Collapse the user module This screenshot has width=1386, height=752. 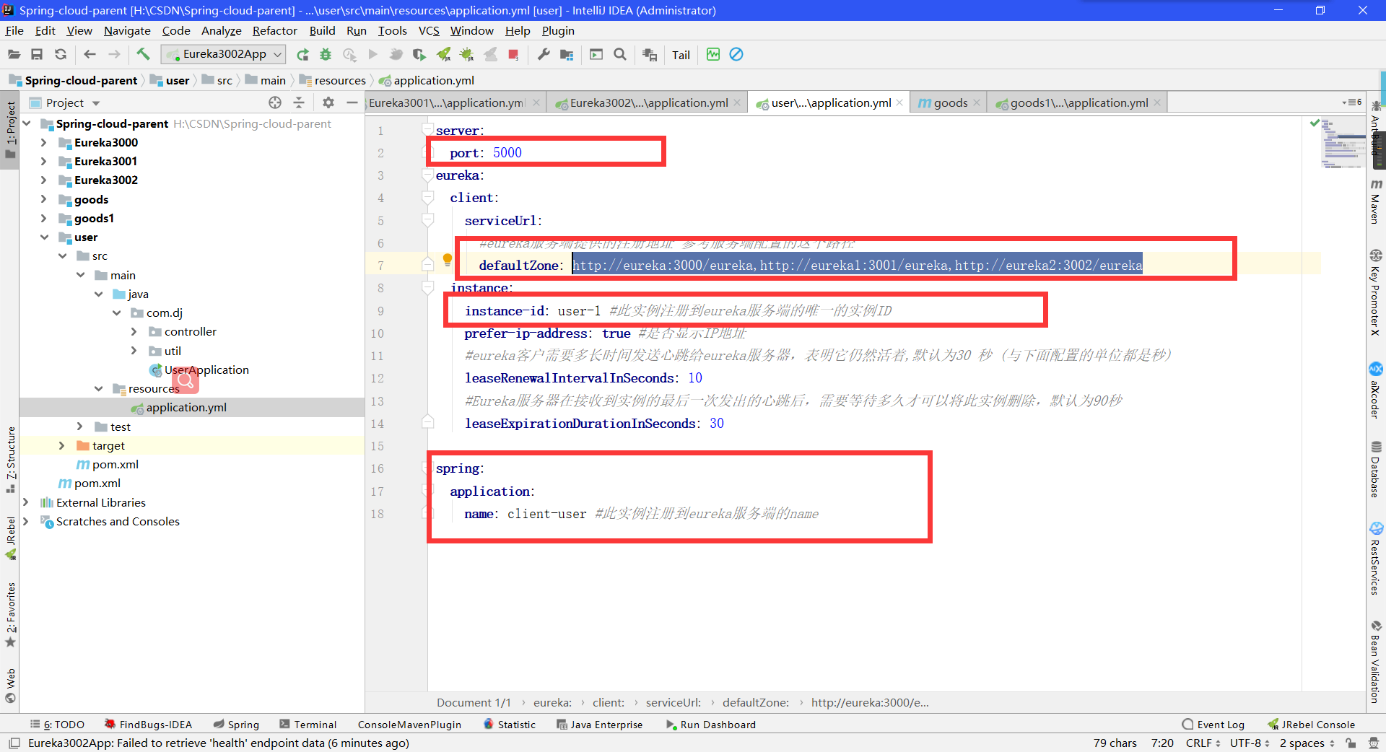(x=44, y=237)
